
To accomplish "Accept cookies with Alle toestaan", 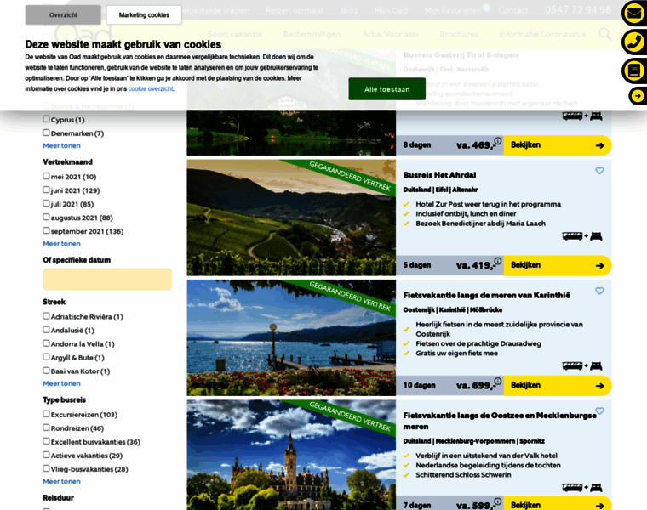I will (386, 89).
